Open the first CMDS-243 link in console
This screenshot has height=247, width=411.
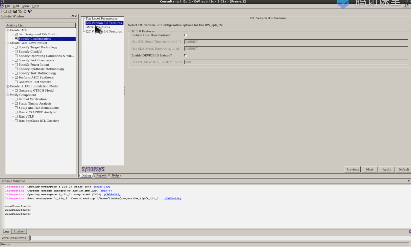pos(102,187)
